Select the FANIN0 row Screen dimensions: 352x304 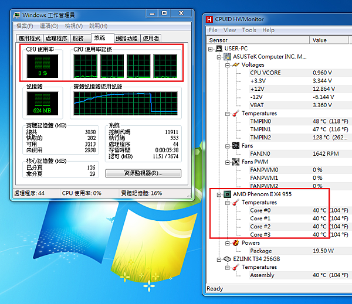click(x=300, y=154)
